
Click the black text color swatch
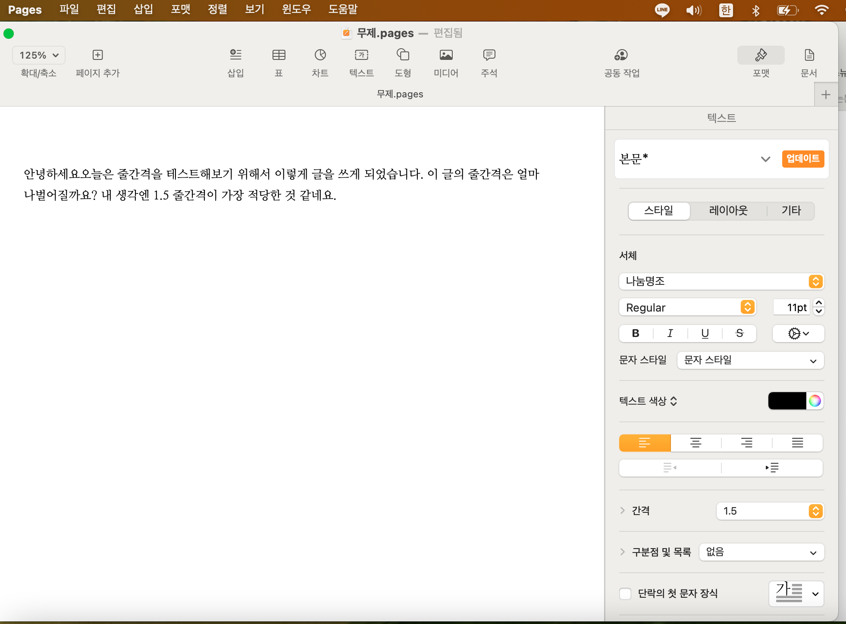pyautogui.click(x=787, y=401)
